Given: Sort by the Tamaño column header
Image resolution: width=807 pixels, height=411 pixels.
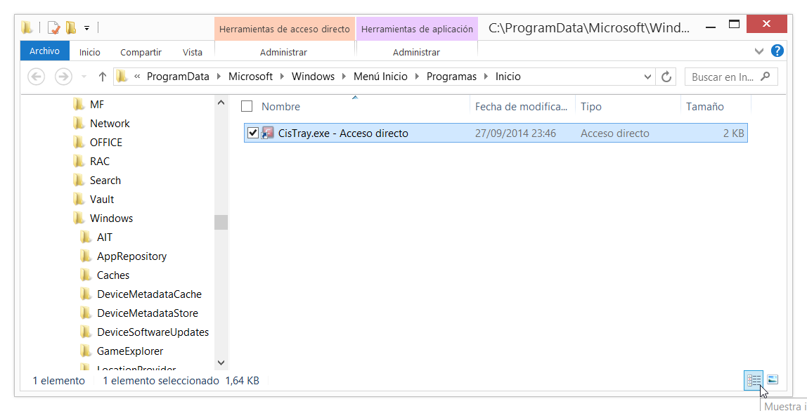Looking at the screenshot, I should click(x=704, y=107).
